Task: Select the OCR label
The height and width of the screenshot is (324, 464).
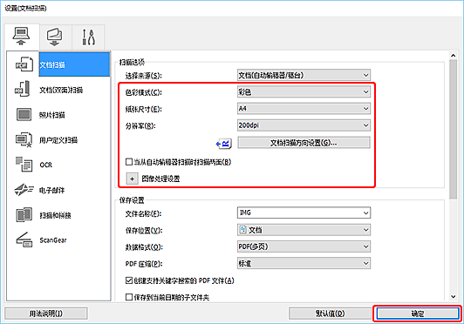Action: 46,165
